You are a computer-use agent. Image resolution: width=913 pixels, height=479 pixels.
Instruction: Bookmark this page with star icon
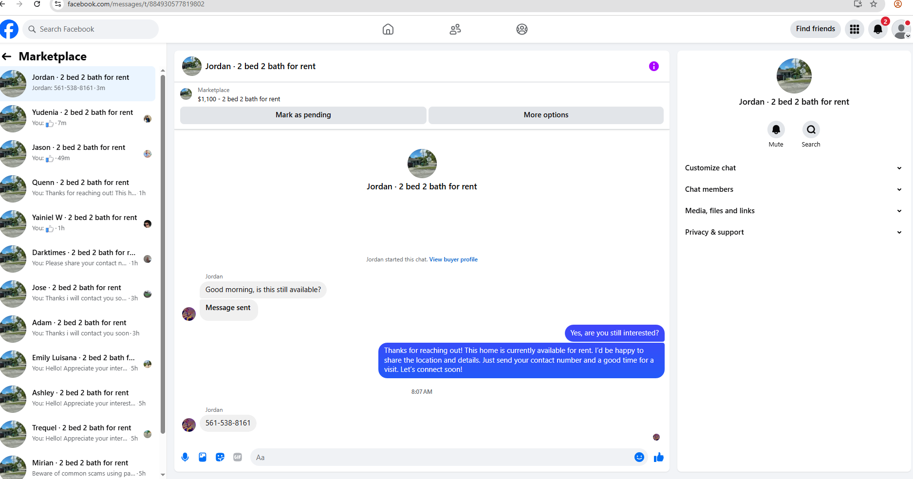[874, 4]
